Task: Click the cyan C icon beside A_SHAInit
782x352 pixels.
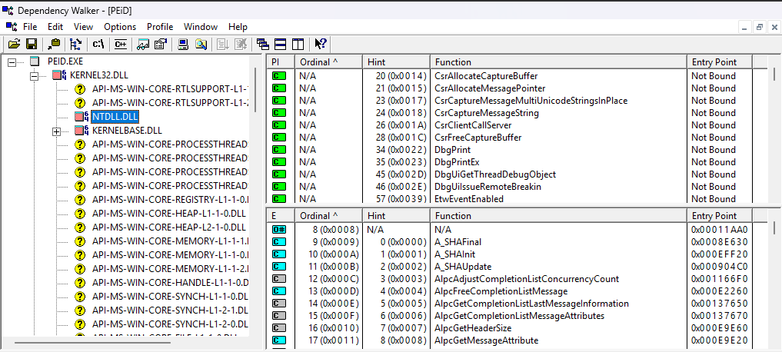Action: point(279,254)
